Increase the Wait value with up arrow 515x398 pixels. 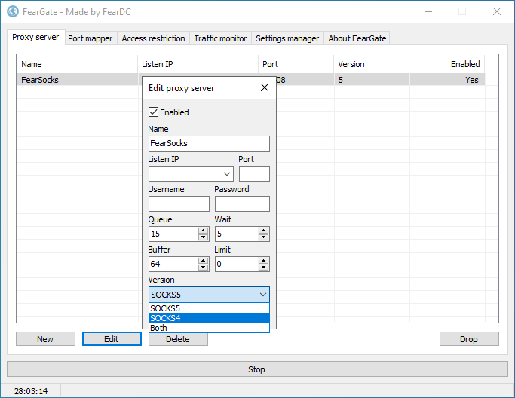click(263, 231)
